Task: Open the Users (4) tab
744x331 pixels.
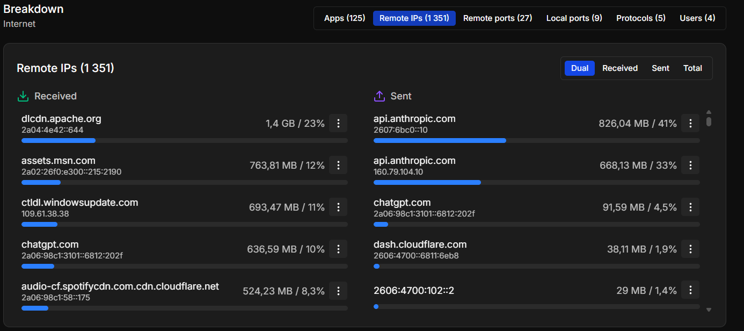Action: click(x=697, y=18)
